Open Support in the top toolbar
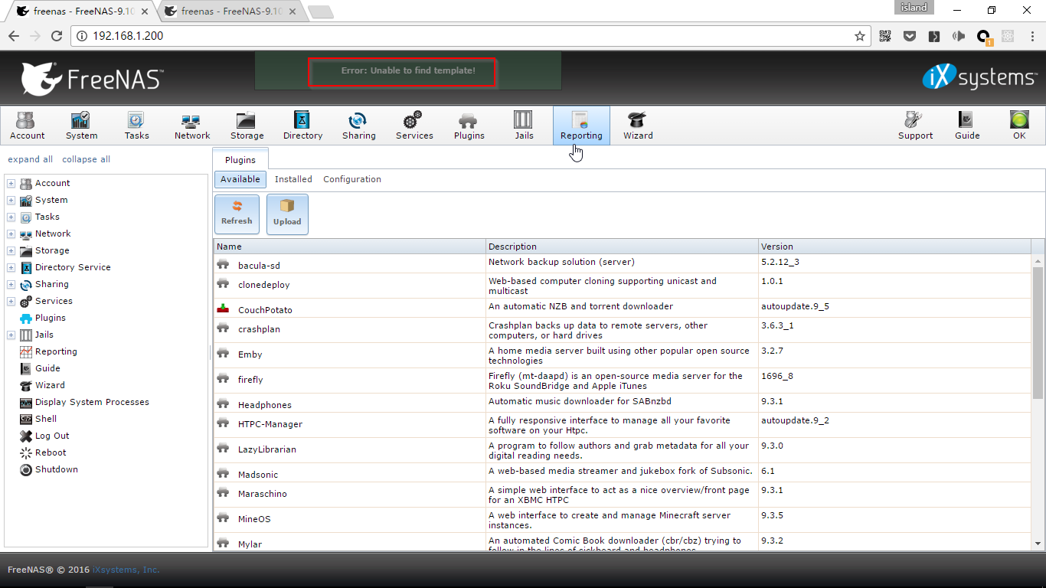Viewport: 1046px width, 588px height. [915, 126]
